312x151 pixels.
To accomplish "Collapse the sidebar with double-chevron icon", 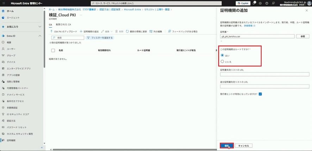I will 42,147.
